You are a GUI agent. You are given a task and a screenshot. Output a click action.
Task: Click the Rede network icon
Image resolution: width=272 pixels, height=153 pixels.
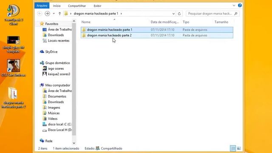coord(42,141)
